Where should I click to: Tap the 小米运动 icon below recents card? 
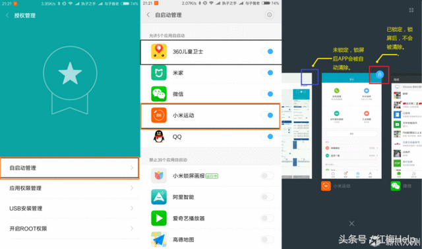(x=326, y=186)
